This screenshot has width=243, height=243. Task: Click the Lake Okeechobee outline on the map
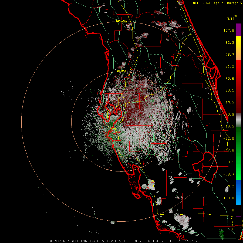point(205,167)
